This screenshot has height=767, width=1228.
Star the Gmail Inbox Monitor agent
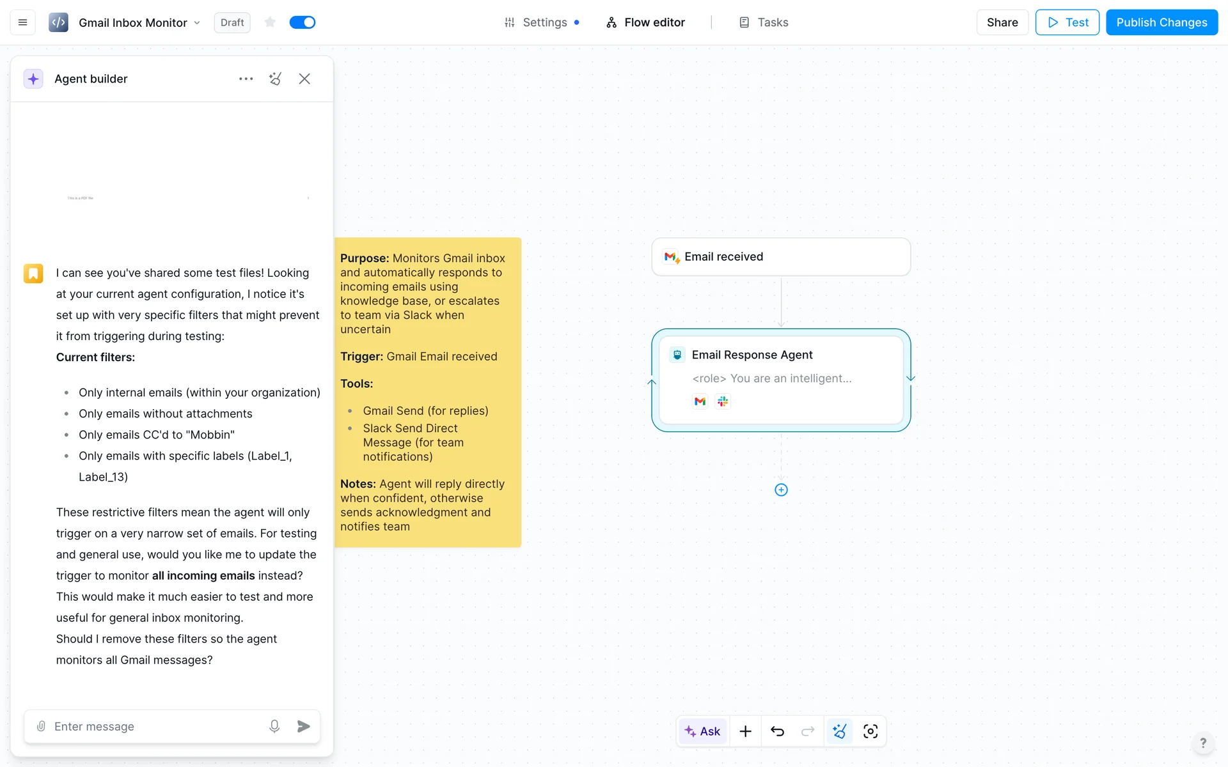pos(270,22)
